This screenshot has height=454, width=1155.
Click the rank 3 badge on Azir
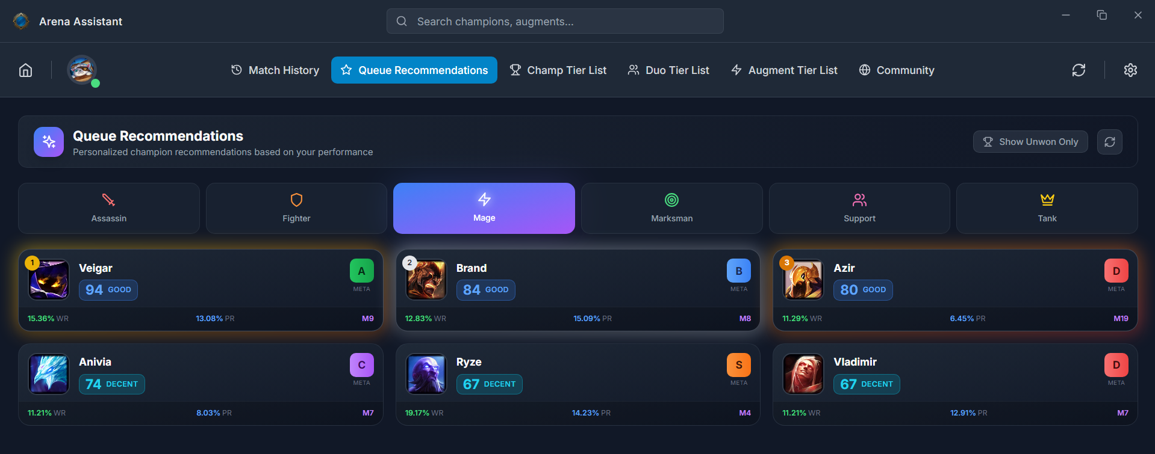click(786, 263)
